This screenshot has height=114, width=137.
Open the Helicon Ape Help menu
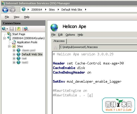[80, 35]
